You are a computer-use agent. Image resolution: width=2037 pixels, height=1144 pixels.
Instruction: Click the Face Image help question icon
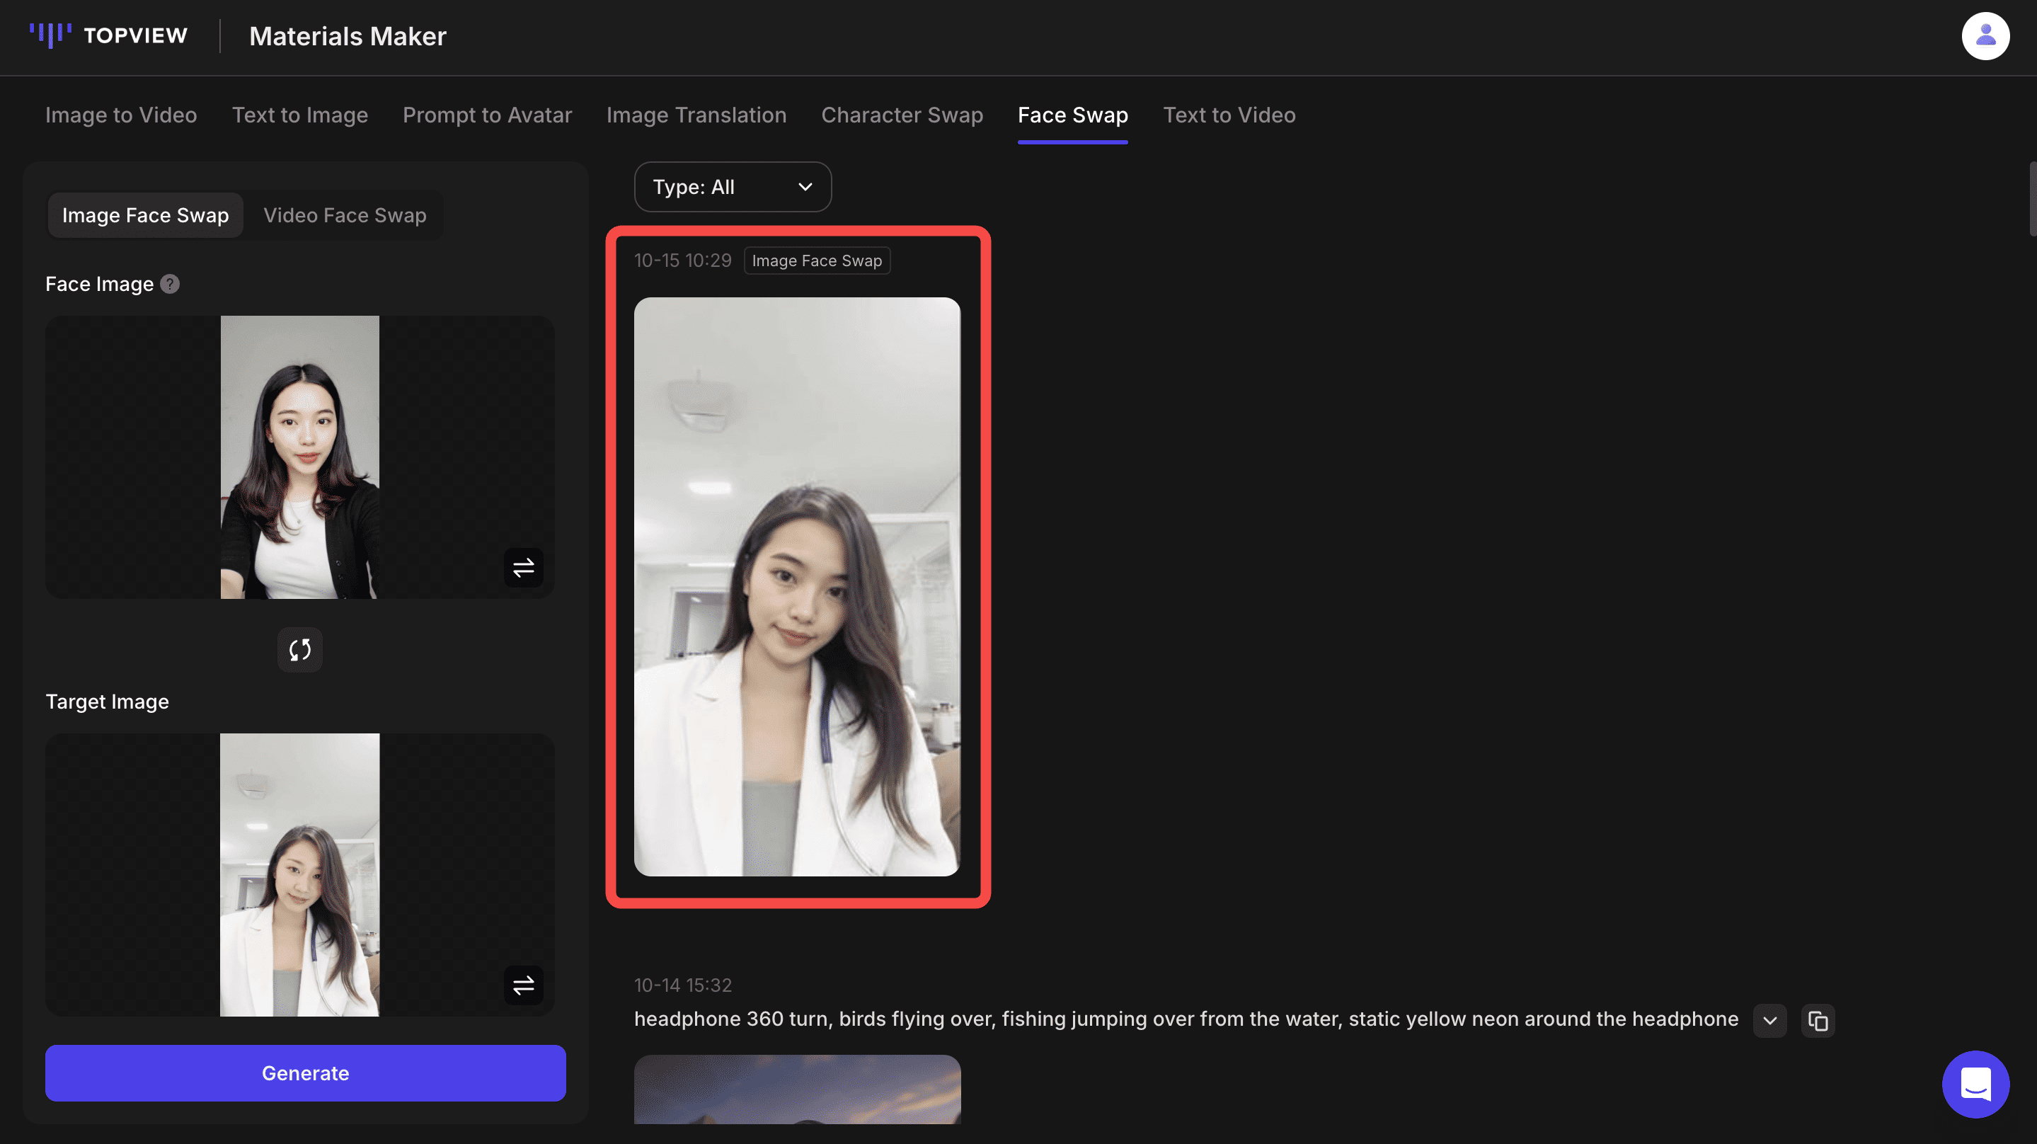click(x=170, y=284)
